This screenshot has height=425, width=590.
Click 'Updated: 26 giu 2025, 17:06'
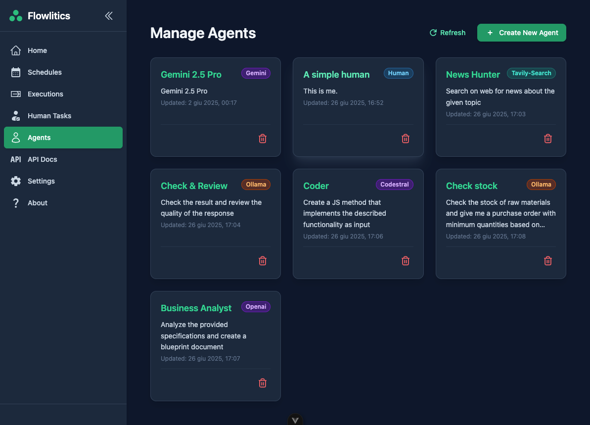[343, 236]
